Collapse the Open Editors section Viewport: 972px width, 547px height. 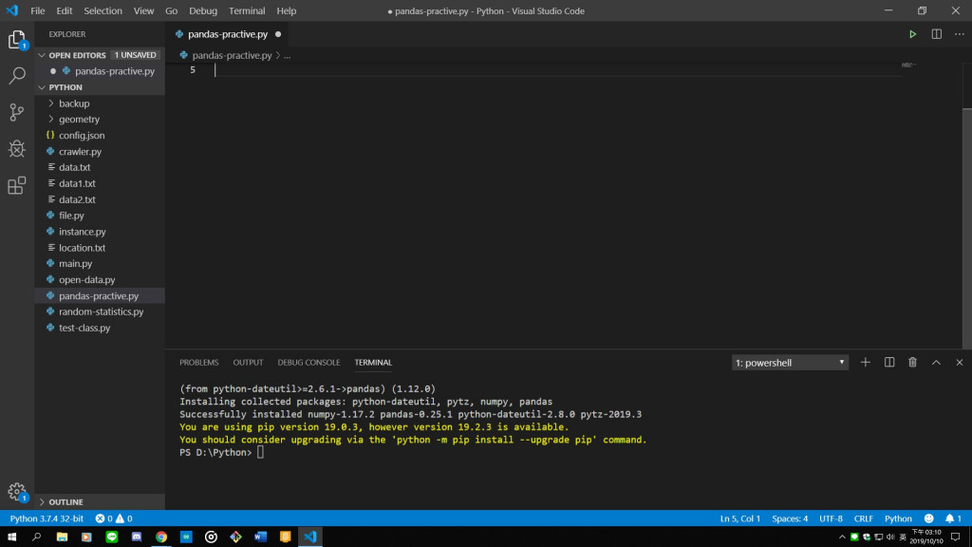tap(42, 55)
